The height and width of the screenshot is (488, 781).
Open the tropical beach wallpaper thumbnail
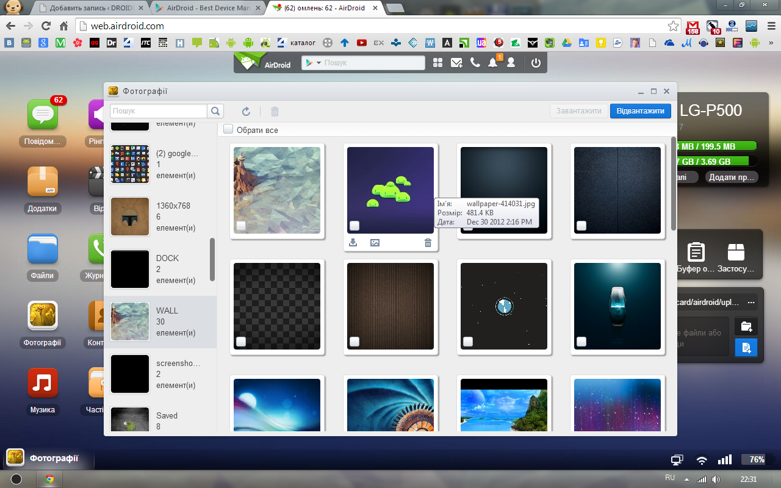(x=504, y=405)
